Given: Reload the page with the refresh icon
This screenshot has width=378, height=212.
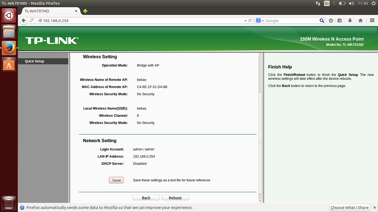Looking at the screenshot, I should tap(250, 20).
